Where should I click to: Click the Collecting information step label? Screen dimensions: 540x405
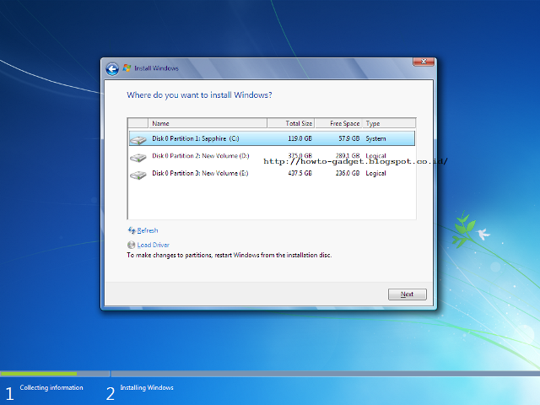(51, 388)
